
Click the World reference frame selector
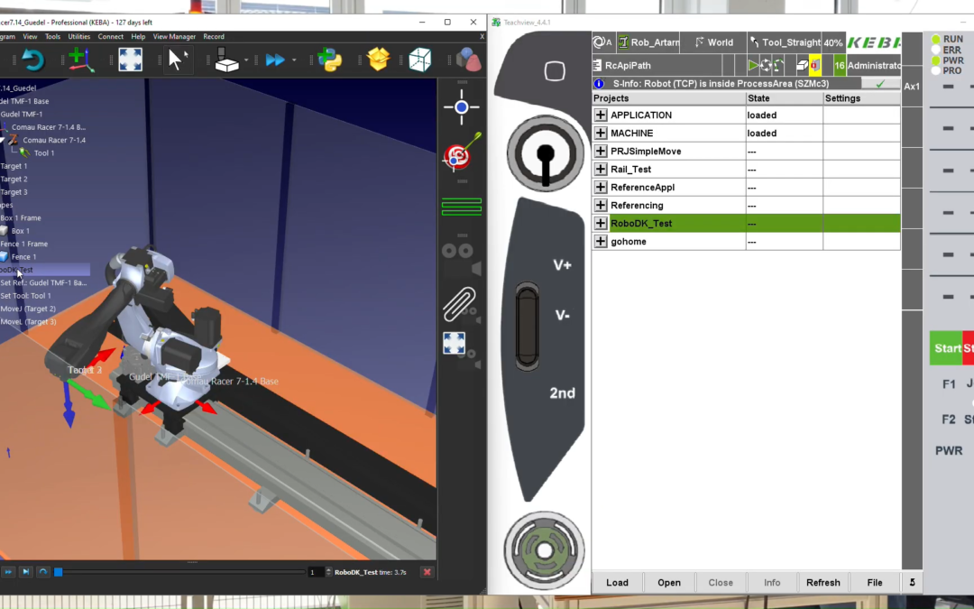pos(714,42)
